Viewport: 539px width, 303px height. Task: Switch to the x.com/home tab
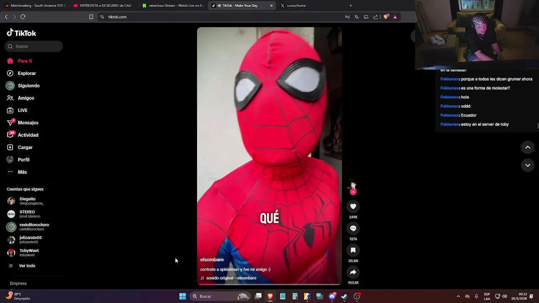pos(311,5)
